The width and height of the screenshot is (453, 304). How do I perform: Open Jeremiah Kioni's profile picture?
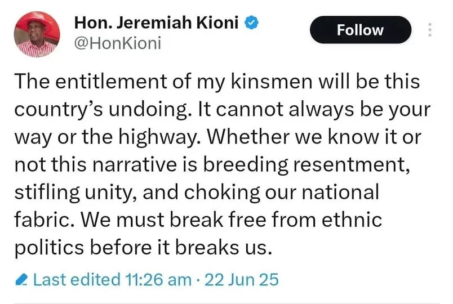point(37,34)
